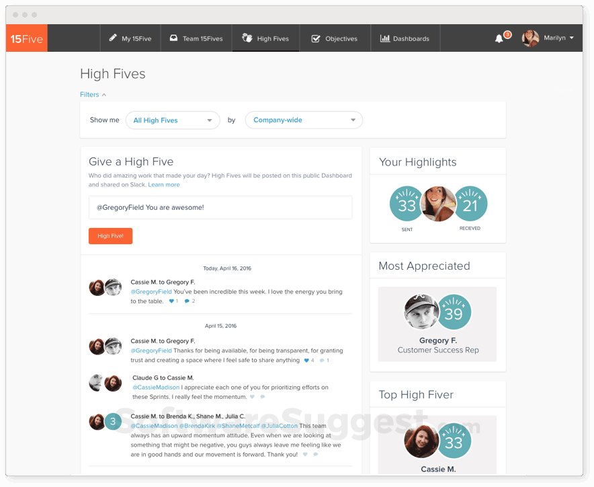This screenshot has width=594, height=487.
Task: Click the 15Five logo
Action: point(26,38)
